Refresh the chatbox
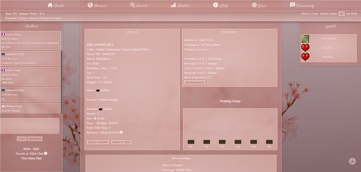The image size is (361, 172). point(35,139)
